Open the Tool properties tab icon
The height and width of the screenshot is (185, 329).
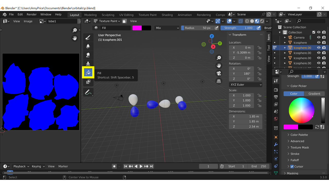(276, 81)
